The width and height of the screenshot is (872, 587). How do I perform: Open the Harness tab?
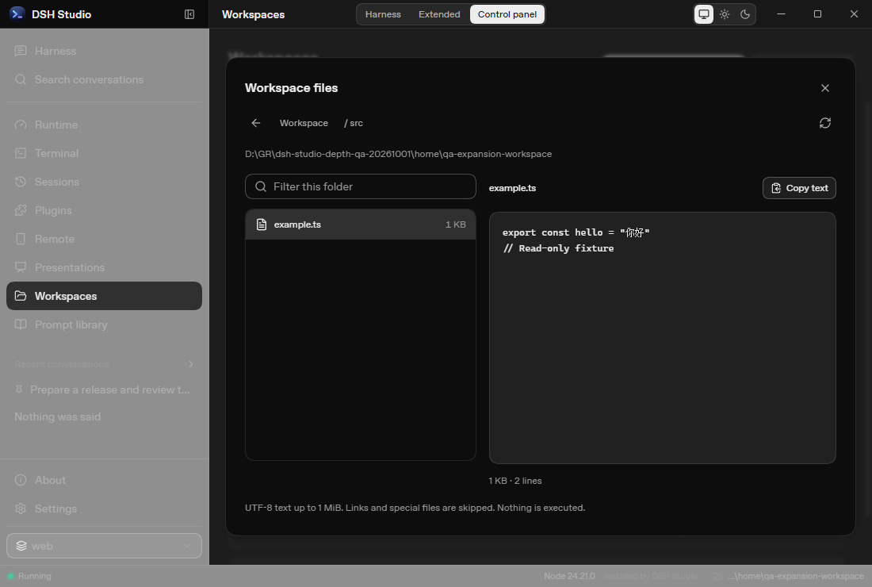point(383,14)
